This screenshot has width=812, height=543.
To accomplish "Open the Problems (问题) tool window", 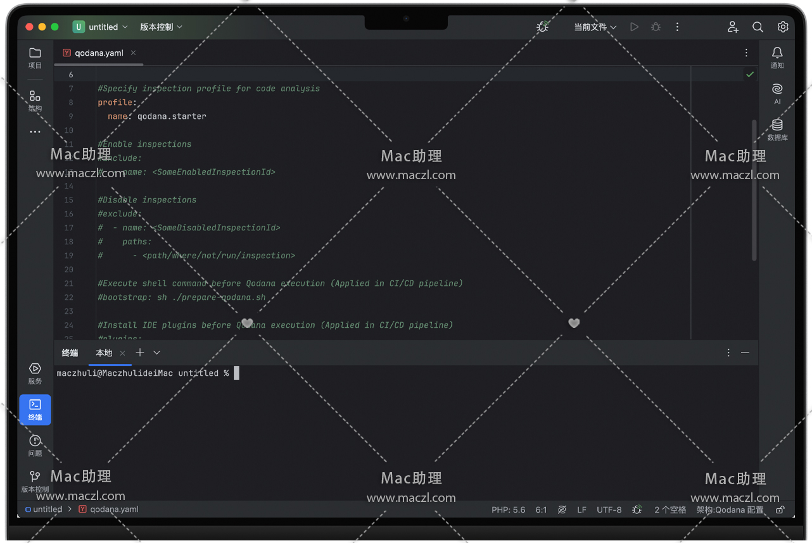I will (35, 445).
